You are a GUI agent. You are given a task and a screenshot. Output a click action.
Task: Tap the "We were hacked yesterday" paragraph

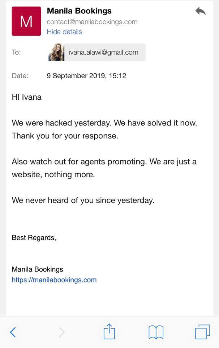point(104,129)
